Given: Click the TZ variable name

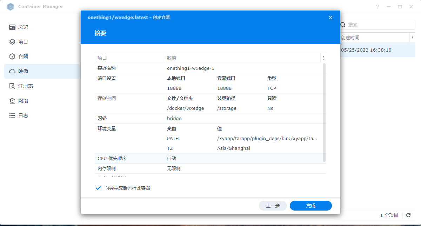Looking at the screenshot, I should tap(170, 148).
